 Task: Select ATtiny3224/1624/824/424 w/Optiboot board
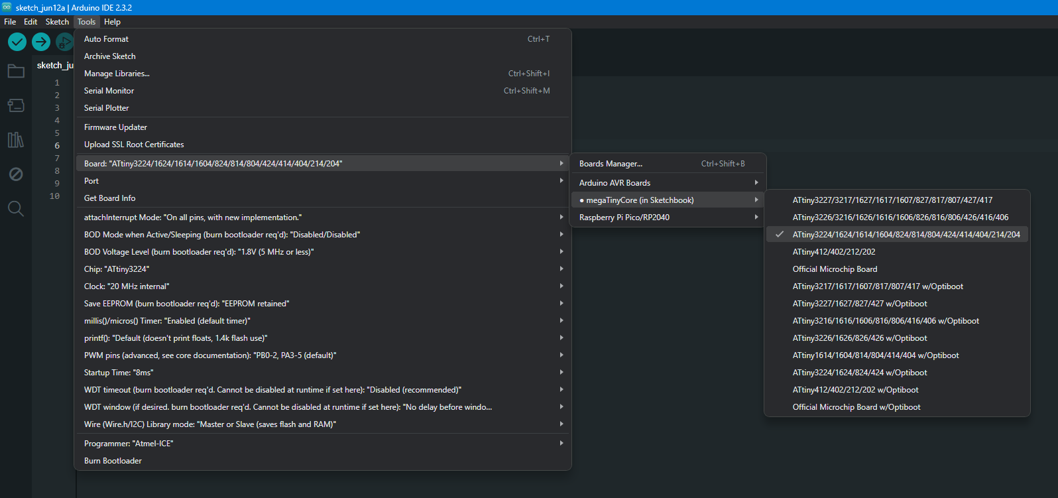[x=897, y=373]
